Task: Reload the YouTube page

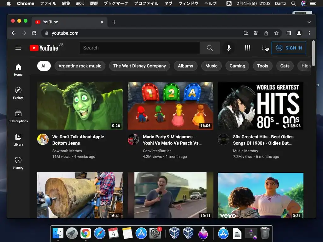Action: click(x=34, y=33)
